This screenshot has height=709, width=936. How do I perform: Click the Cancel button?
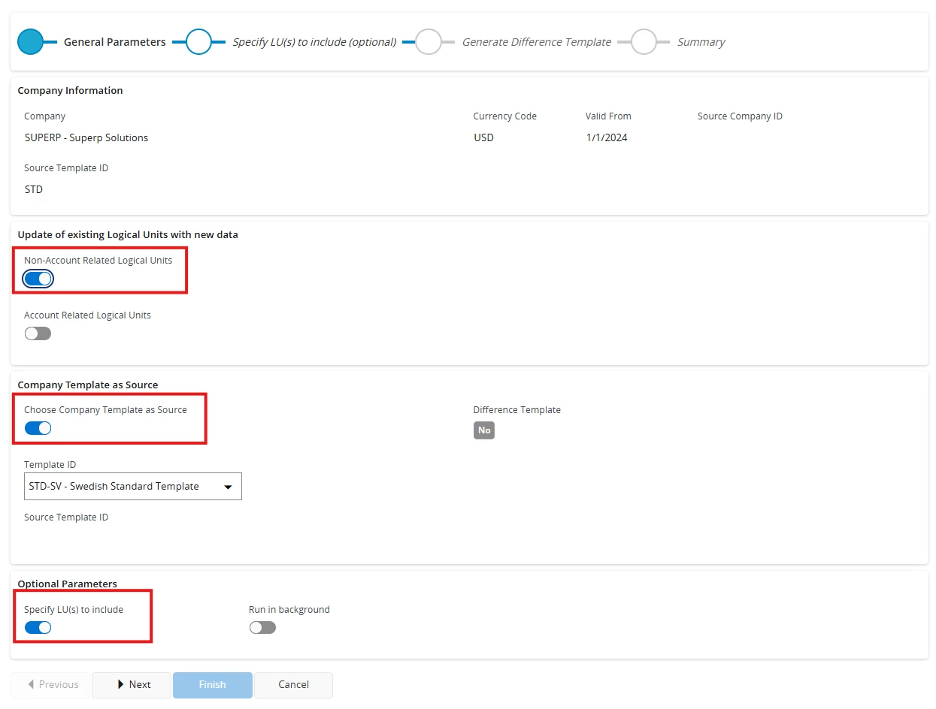(294, 685)
